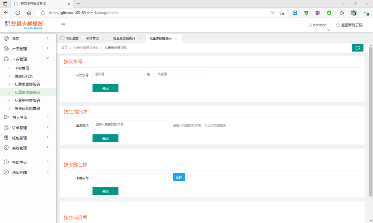Select 提货码状态管理 in the sidebar
Image resolution: width=373 pixels, height=223 pixels.
pyautogui.click(x=27, y=108)
